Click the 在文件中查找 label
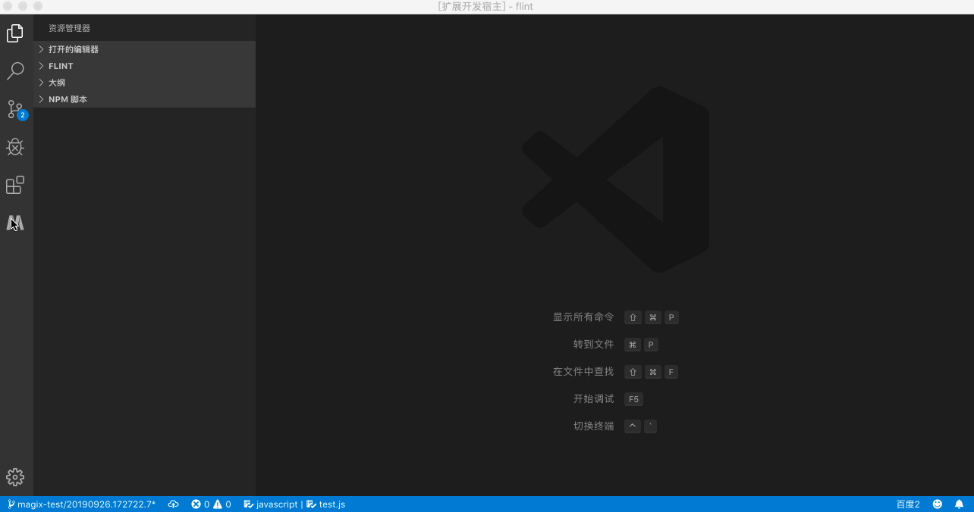Image resolution: width=974 pixels, height=512 pixels. coord(583,372)
